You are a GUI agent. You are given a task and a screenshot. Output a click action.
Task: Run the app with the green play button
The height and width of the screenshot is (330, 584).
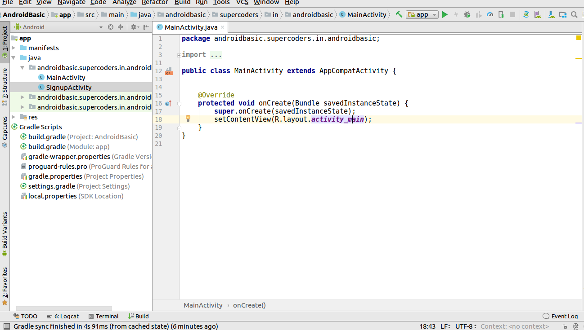tap(445, 14)
